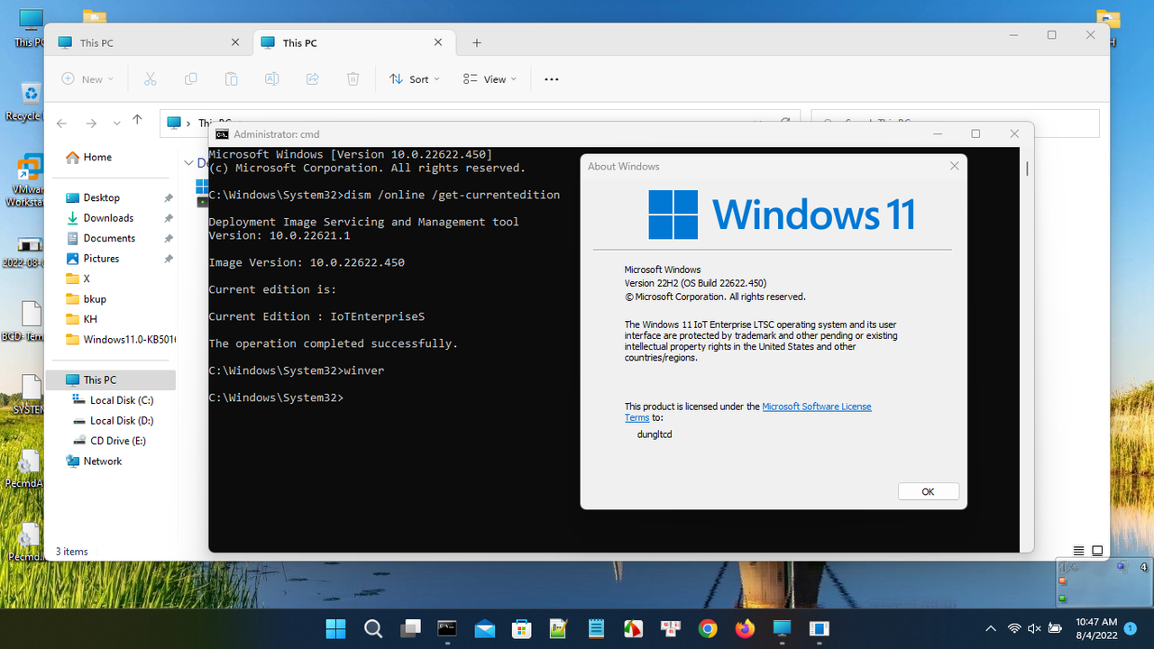Click OK in About Windows dialog
The image size is (1154, 649).
tap(928, 491)
